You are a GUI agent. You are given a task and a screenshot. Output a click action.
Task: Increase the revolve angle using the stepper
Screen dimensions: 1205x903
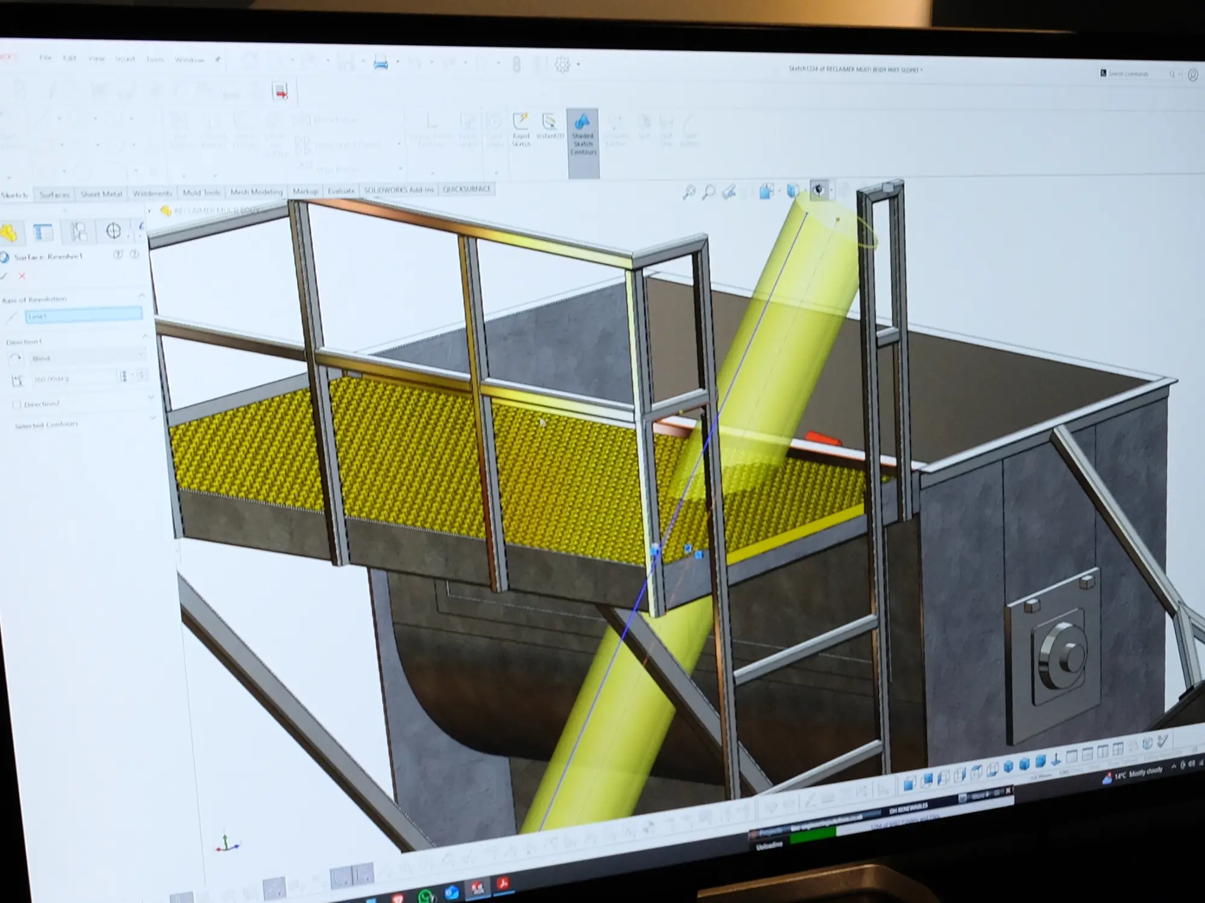point(142,374)
